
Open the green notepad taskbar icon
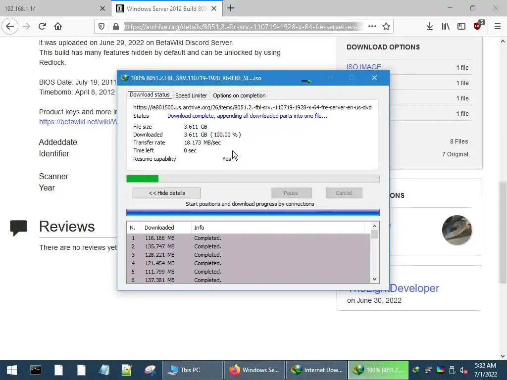click(126, 370)
